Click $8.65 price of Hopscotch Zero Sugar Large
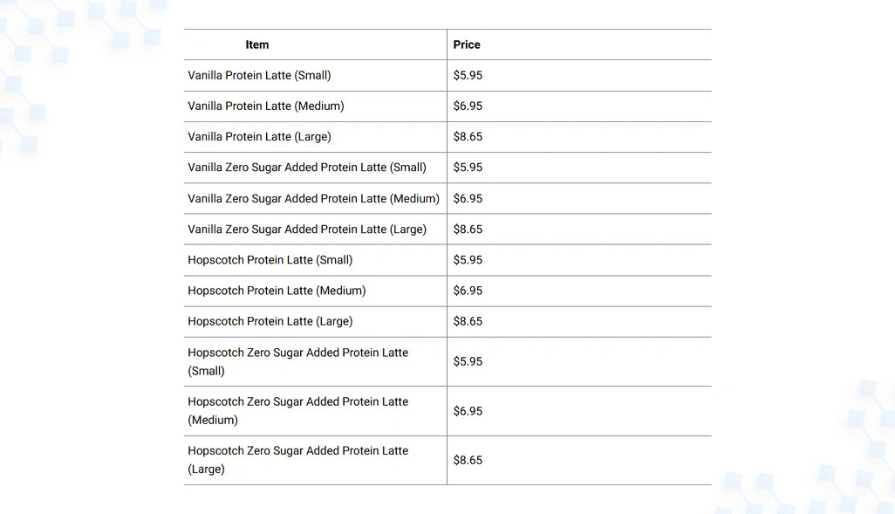 (x=468, y=460)
